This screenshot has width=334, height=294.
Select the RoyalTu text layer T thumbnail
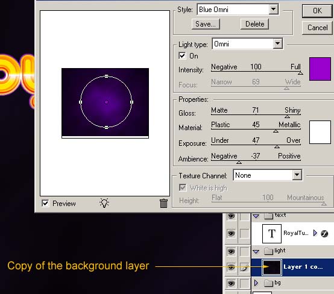[x=272, y=234]
